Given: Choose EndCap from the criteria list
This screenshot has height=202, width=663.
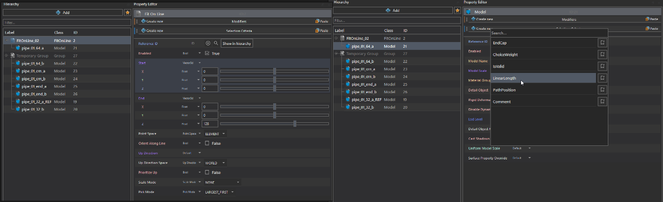Looking at the screenshot, I should (544, 43).
